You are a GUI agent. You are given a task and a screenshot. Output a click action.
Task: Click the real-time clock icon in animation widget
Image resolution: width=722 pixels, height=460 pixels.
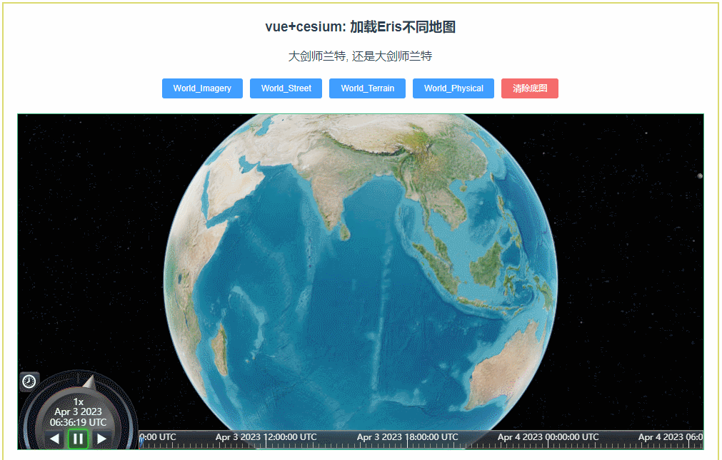tap(29, 381)
